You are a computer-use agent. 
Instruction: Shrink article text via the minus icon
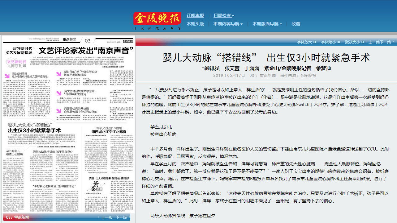click(x=339, y=42)
